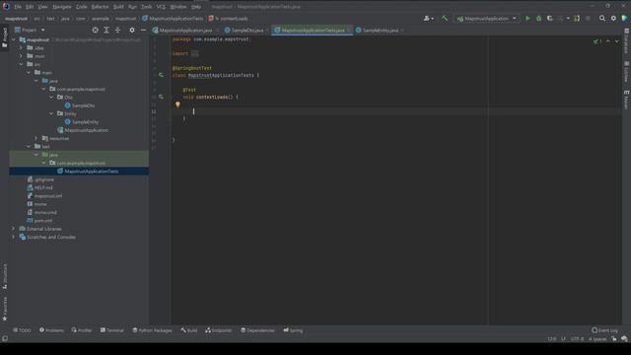This screenshot has width=631, height=355.
Task: Jump to previous highlighted problem arrow
Action: (607, 41)
